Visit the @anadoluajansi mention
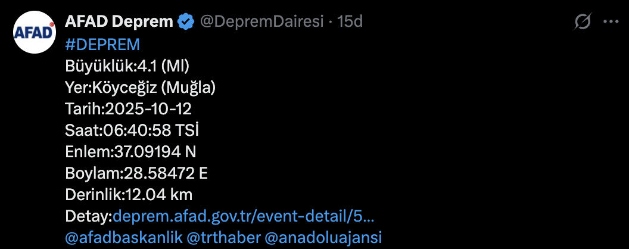Image resolution: width=629 pixels, height=249 pixels. 323,237
